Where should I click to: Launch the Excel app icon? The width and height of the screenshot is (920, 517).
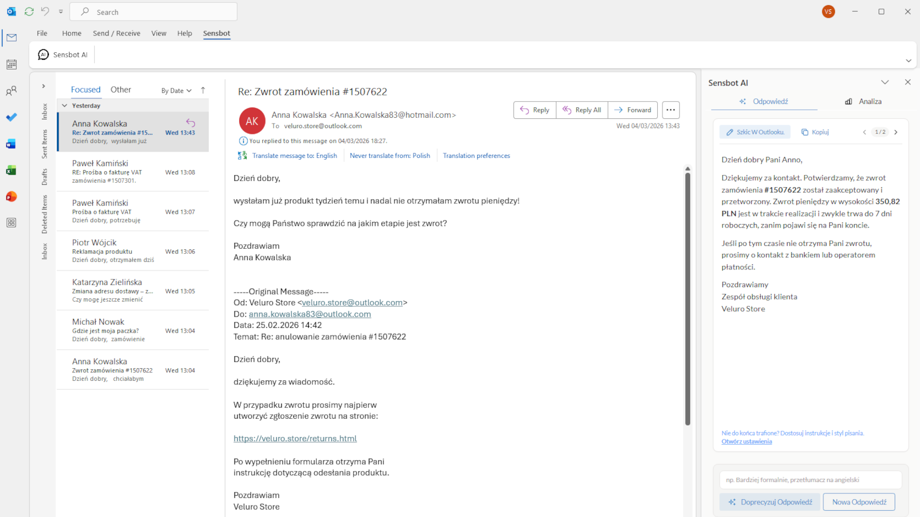(x=11, y=170)
